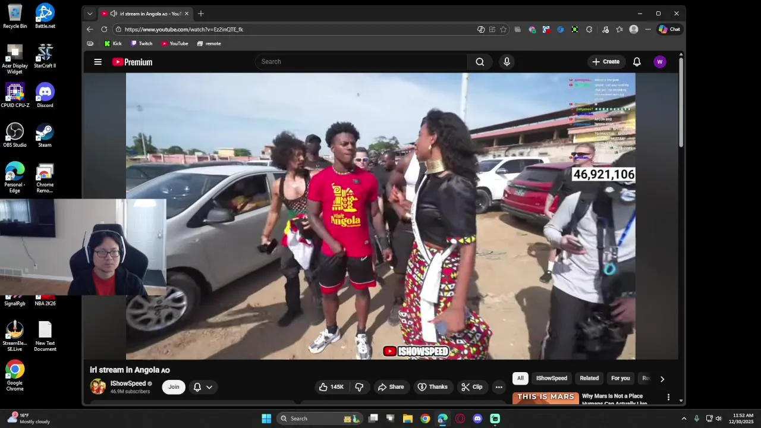This screenshot has height=428, width=761.
Task: Open the IShowSpeed channel avatar
Action: [x=98, y=387]
